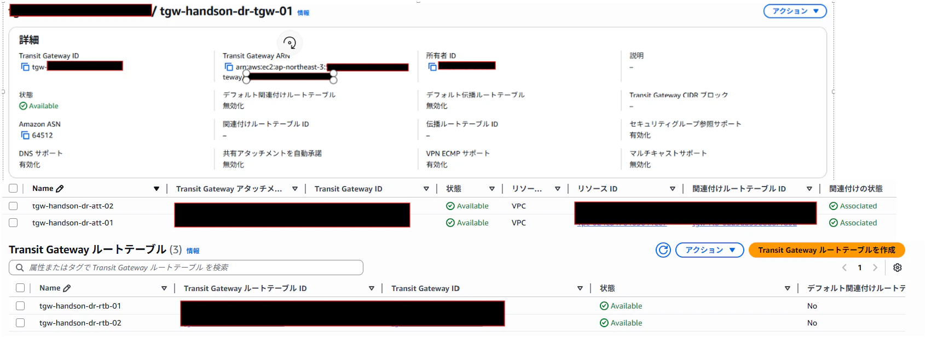This screenshot has width=926, height=337.
Task: Open the route tables アクション dropdown
Action: [709, 250]
